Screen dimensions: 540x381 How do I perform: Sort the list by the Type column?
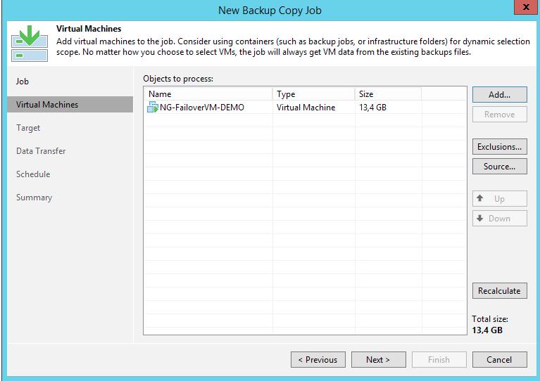point(314,94)
